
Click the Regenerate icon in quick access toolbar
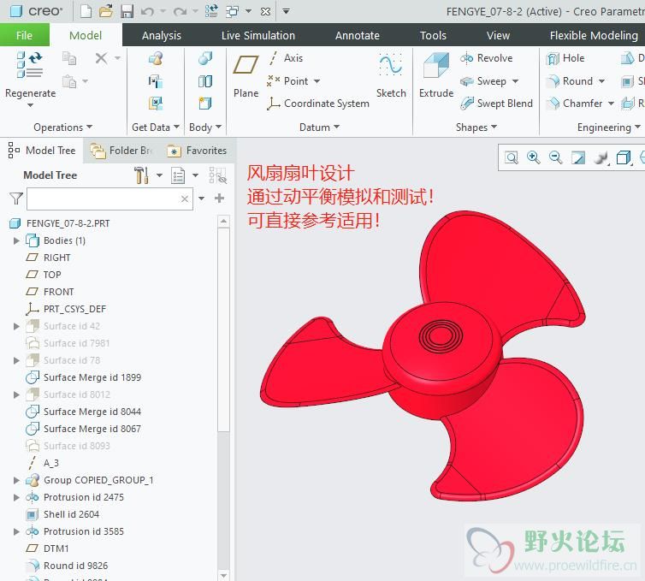click(211, 11)
